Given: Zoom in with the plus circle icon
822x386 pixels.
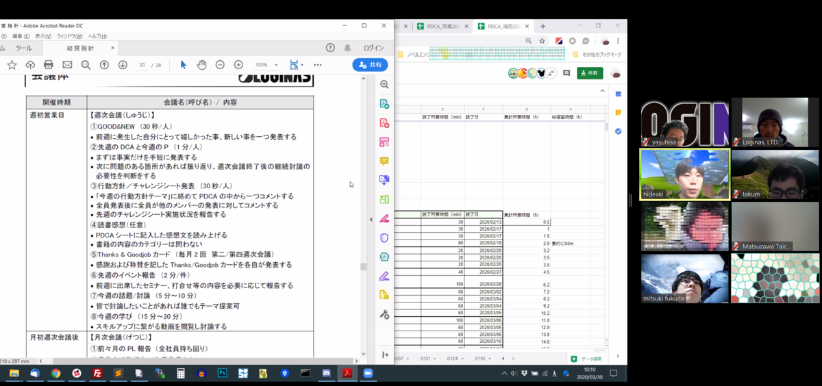Looking at the screenshot, I should 238,65.
